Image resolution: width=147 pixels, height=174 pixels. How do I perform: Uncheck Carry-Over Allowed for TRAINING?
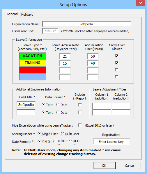click(x=117, y=63)
